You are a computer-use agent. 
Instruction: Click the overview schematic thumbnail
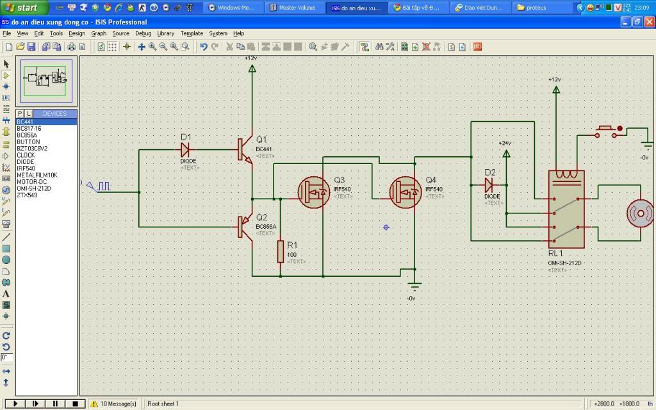tap(47, 79)
